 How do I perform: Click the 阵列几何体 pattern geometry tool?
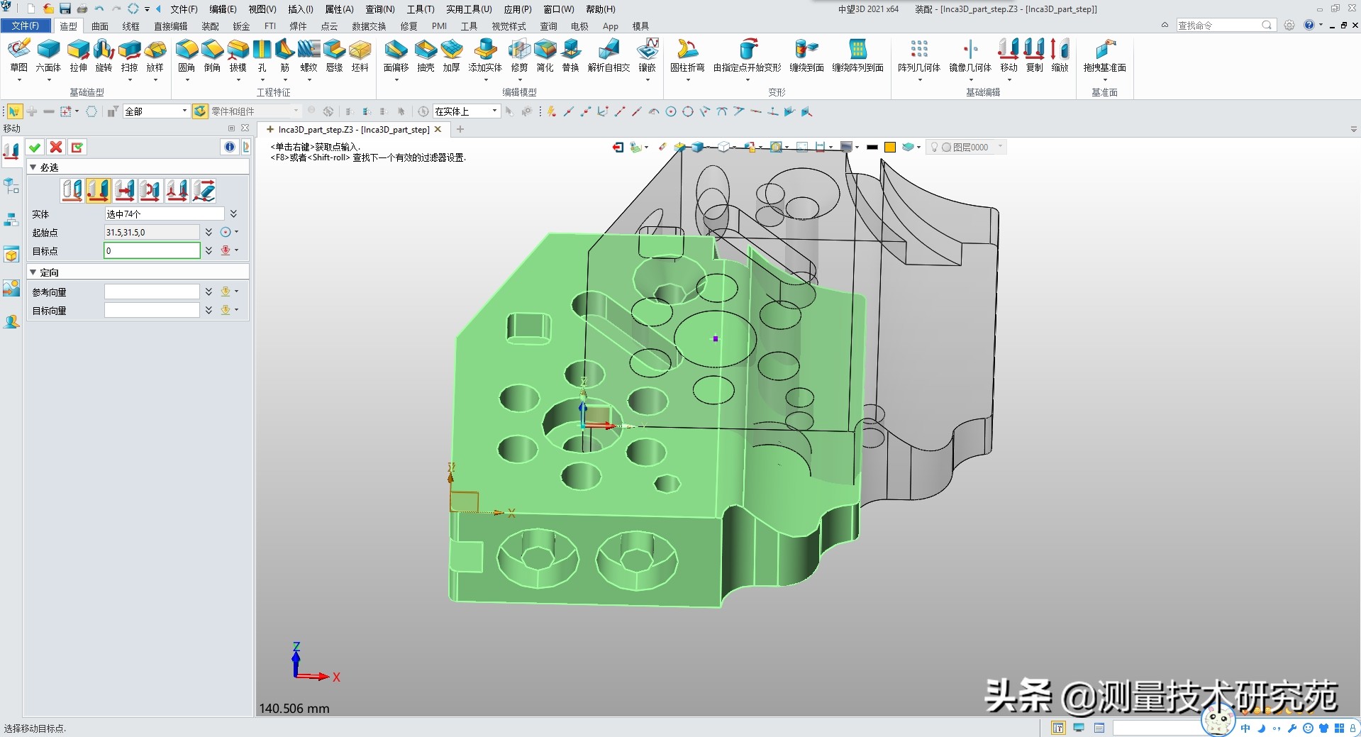click(x=919, y=55)
